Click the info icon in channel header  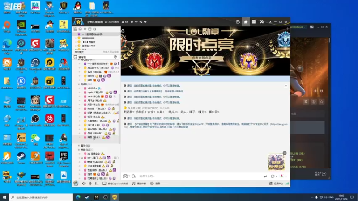pos(145,22)
